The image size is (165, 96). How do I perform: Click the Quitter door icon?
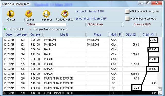point(11,14)
